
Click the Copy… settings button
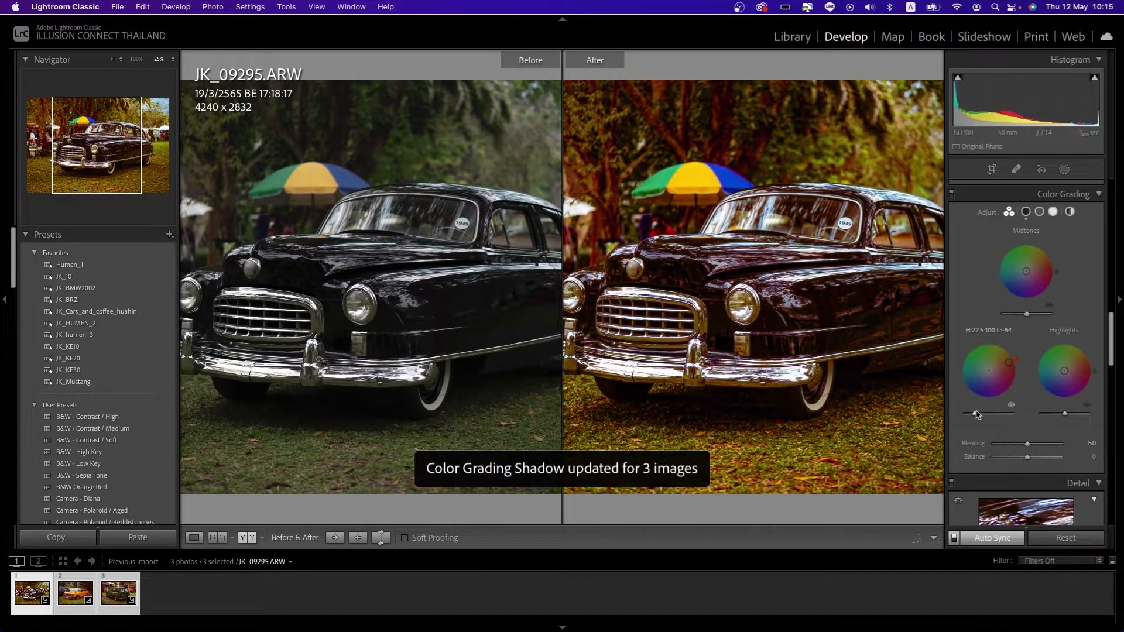(x=58, y=537)
